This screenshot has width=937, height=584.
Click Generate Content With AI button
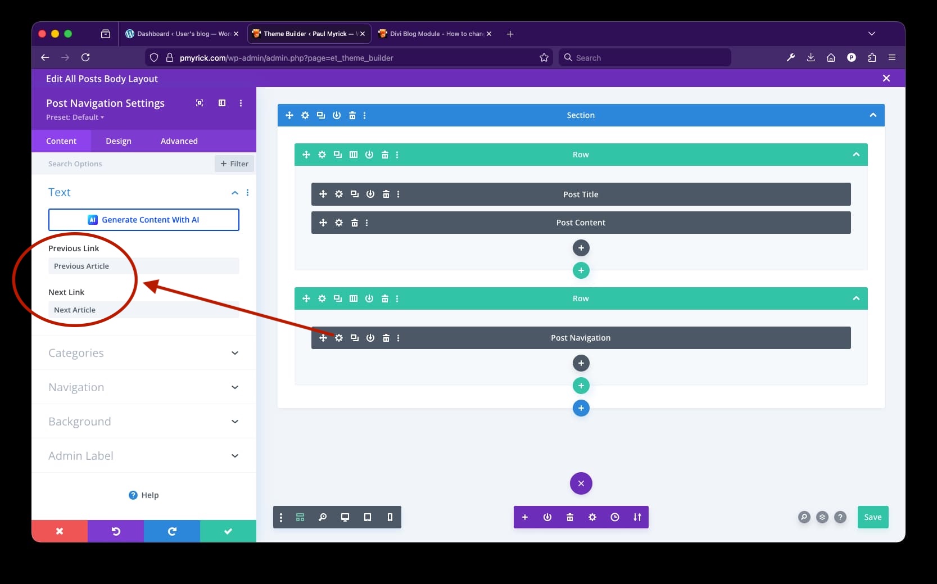click(x=144, y=220)
